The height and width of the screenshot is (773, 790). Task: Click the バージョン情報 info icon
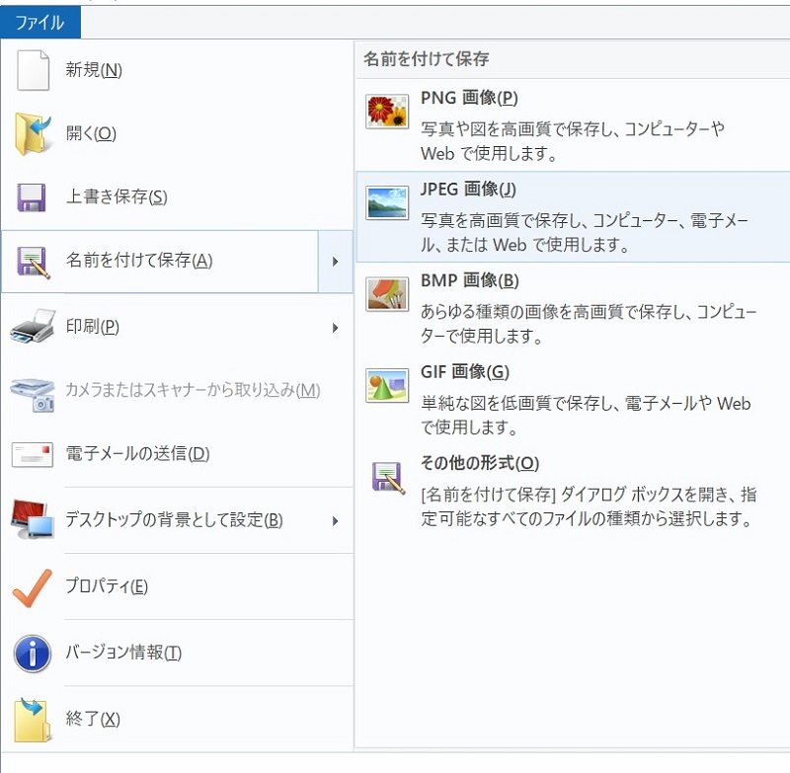coord(33,651)
